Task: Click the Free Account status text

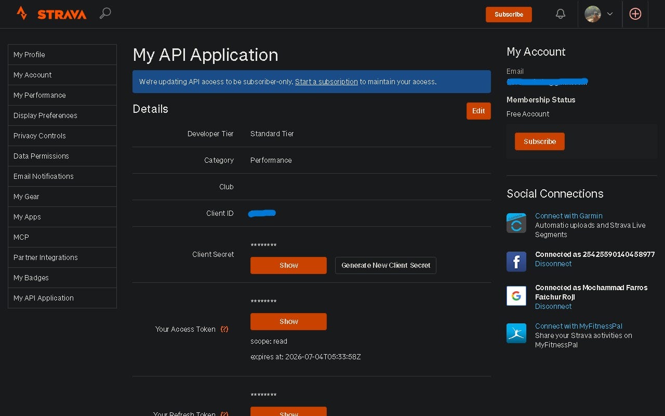Action: coord(528,114)
